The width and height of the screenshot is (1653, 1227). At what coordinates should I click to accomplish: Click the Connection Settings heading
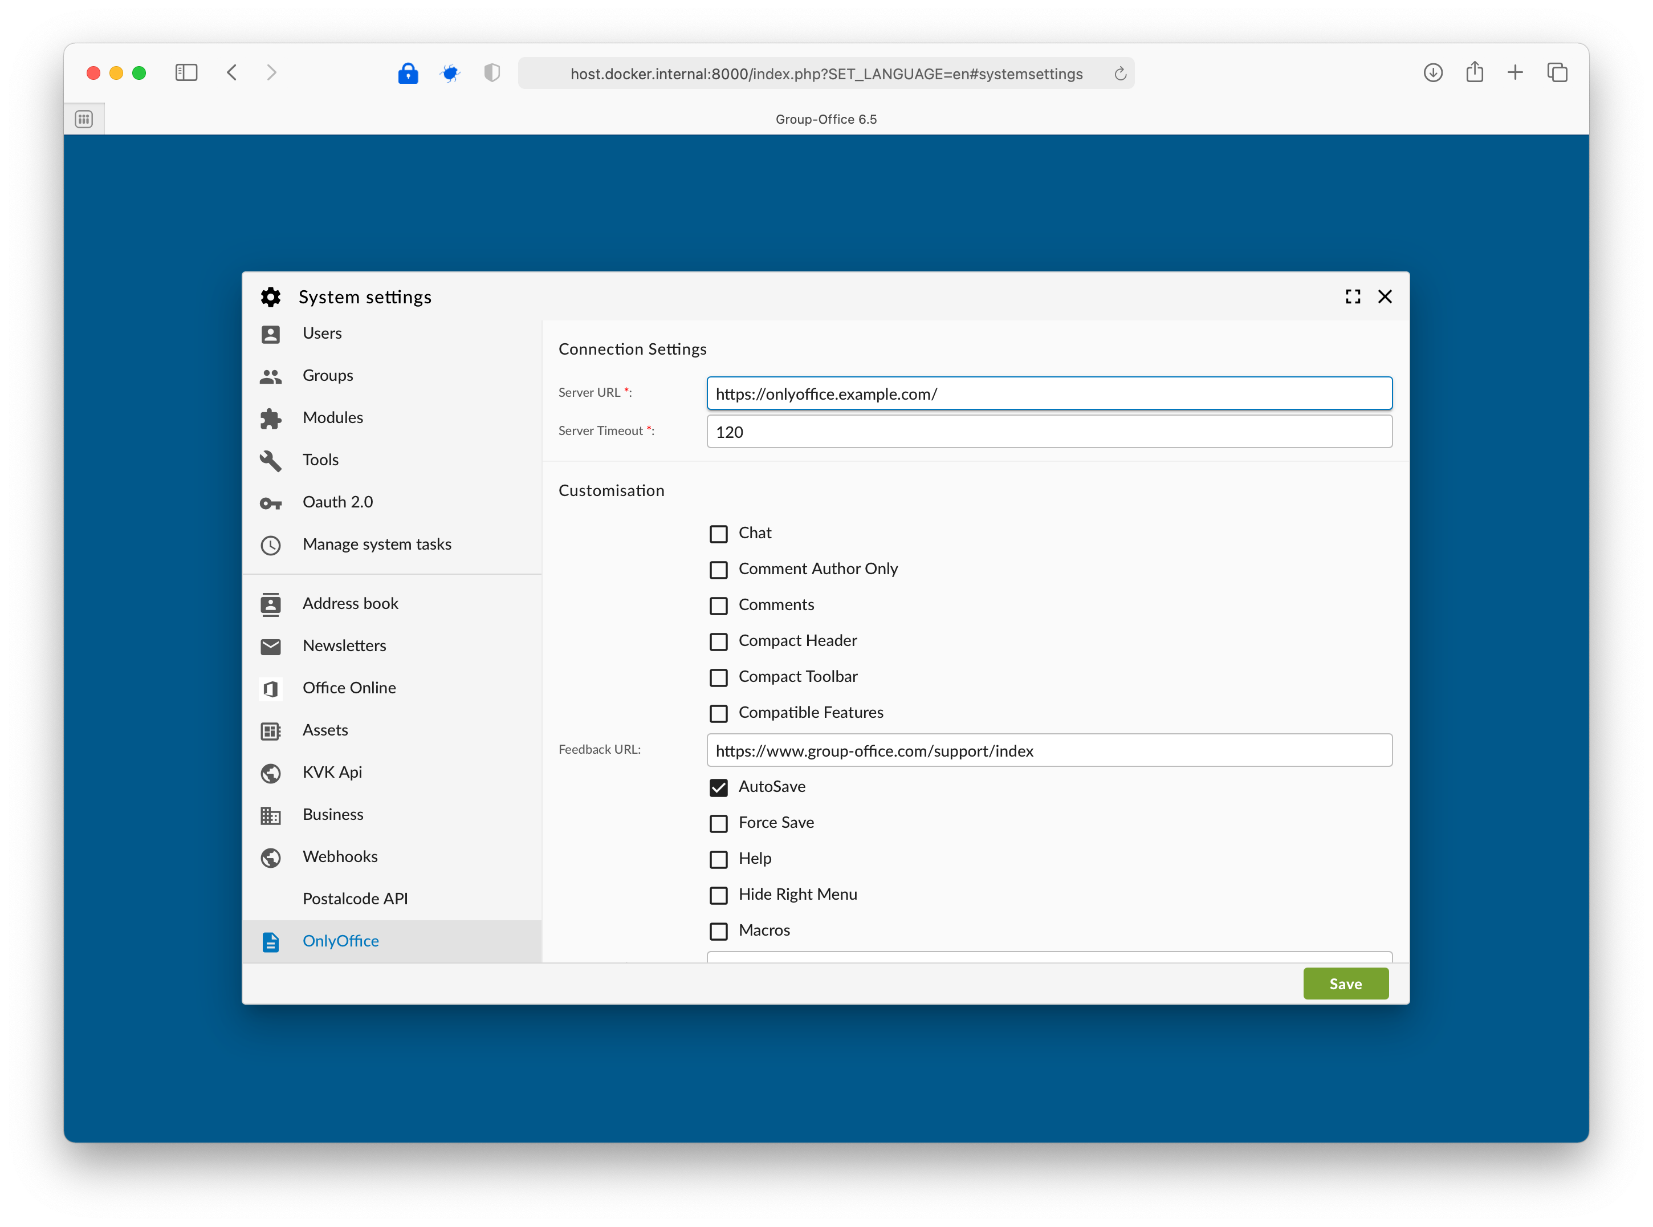point(632,350)
